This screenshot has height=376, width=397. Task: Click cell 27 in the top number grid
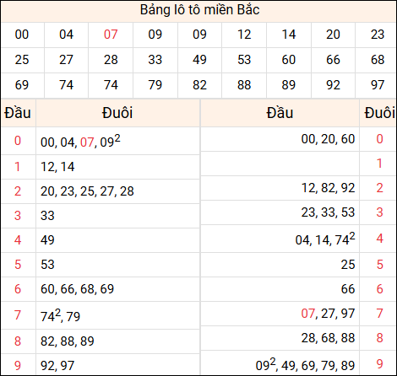tap(66, 60)
